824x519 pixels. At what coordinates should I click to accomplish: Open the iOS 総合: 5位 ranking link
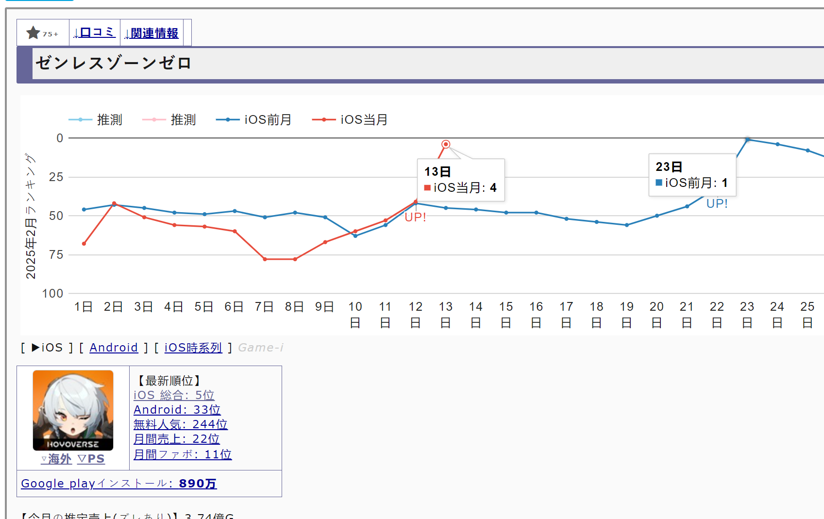point(174,395)
